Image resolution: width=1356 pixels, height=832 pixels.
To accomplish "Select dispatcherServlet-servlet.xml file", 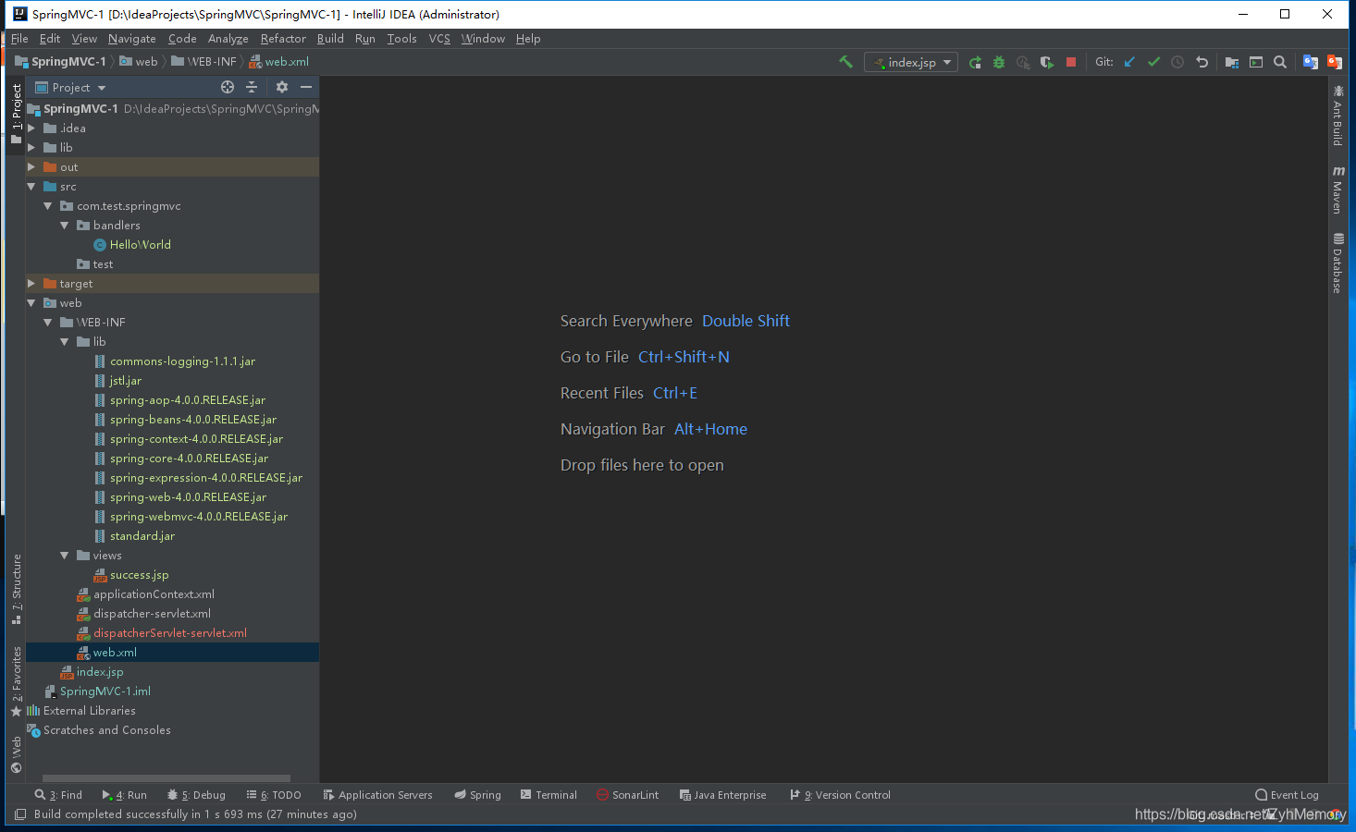I will [x=169, y=633].
